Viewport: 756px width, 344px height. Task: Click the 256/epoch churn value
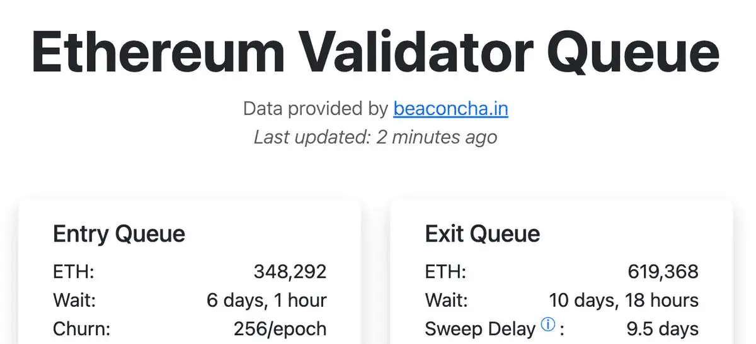[280, 328]
